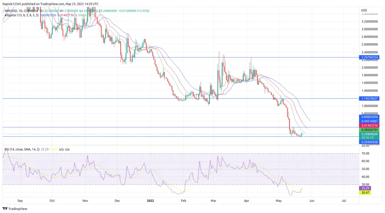Image resolution: width=385 pixels, height=213 pixels.
Task: Open the MIR/USD, 1D, COINBASE symbol legend
Action: pos(21,11)
